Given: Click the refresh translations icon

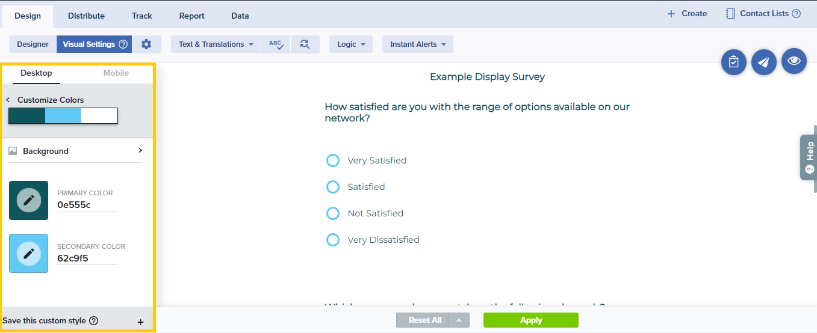Looking at the screenshot, I should [x=305, y=44].
